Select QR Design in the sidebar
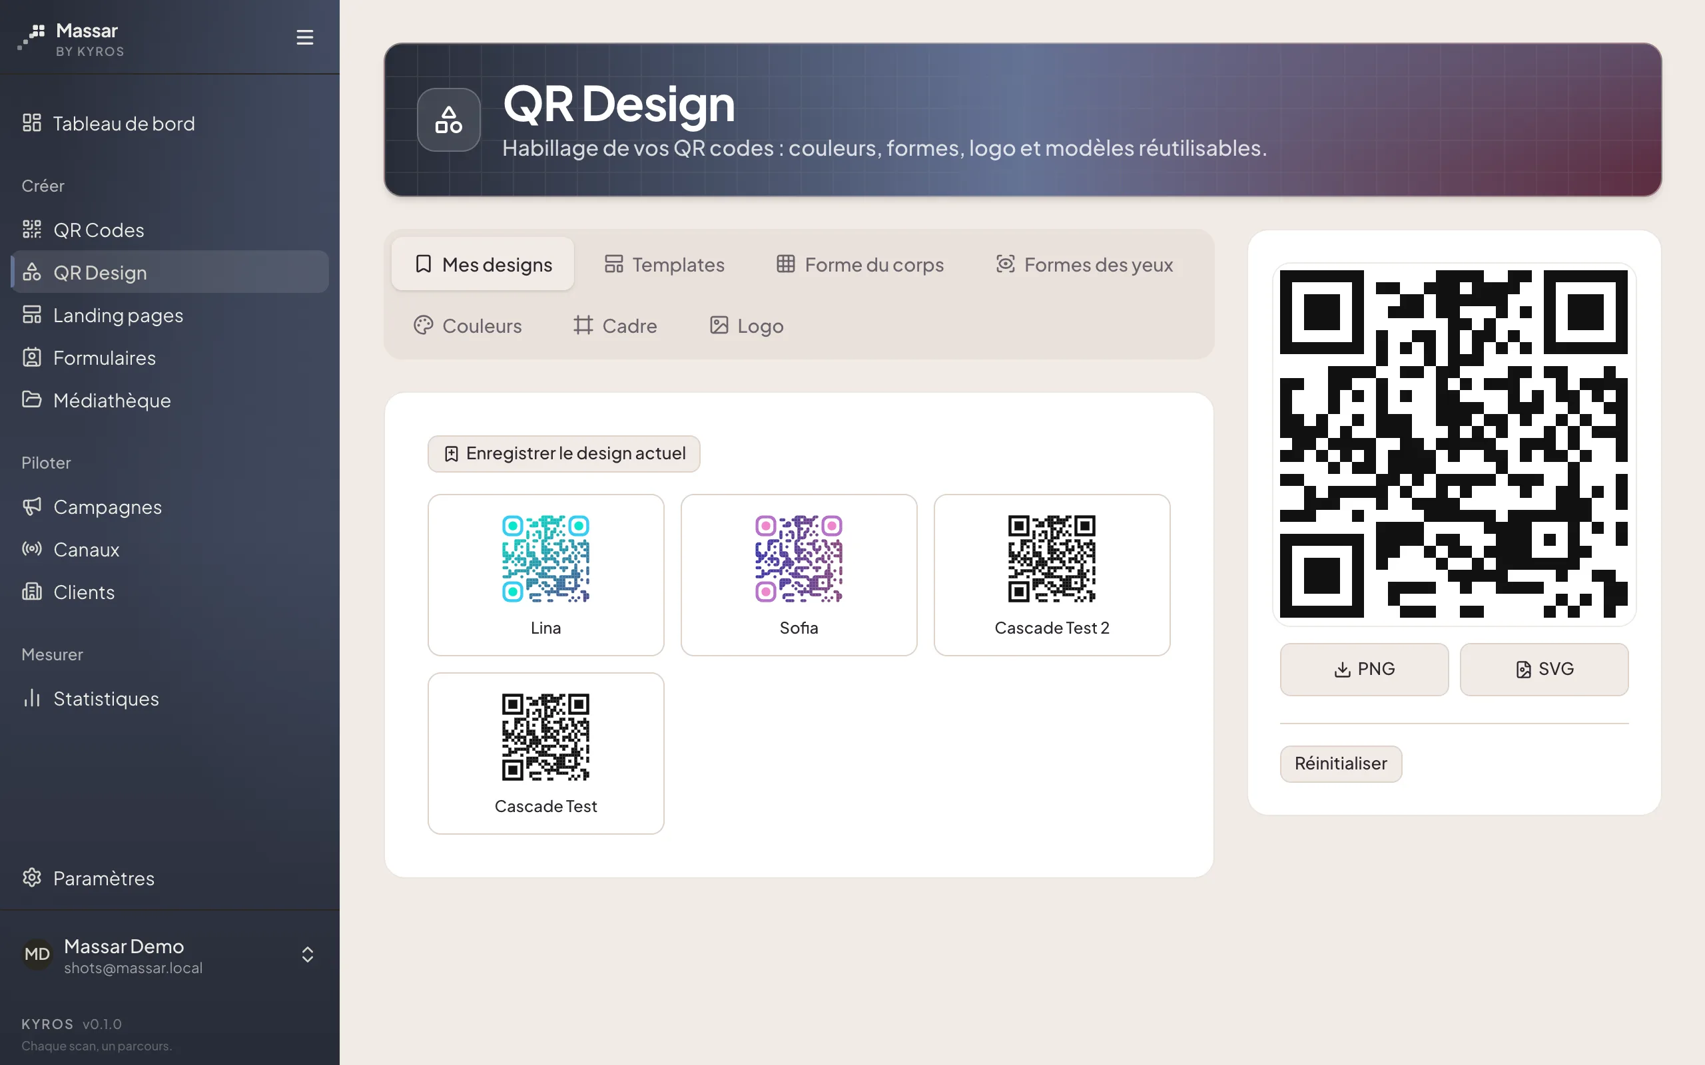1705x1065 pixels. pyautogui.click(x=170, y=272)
